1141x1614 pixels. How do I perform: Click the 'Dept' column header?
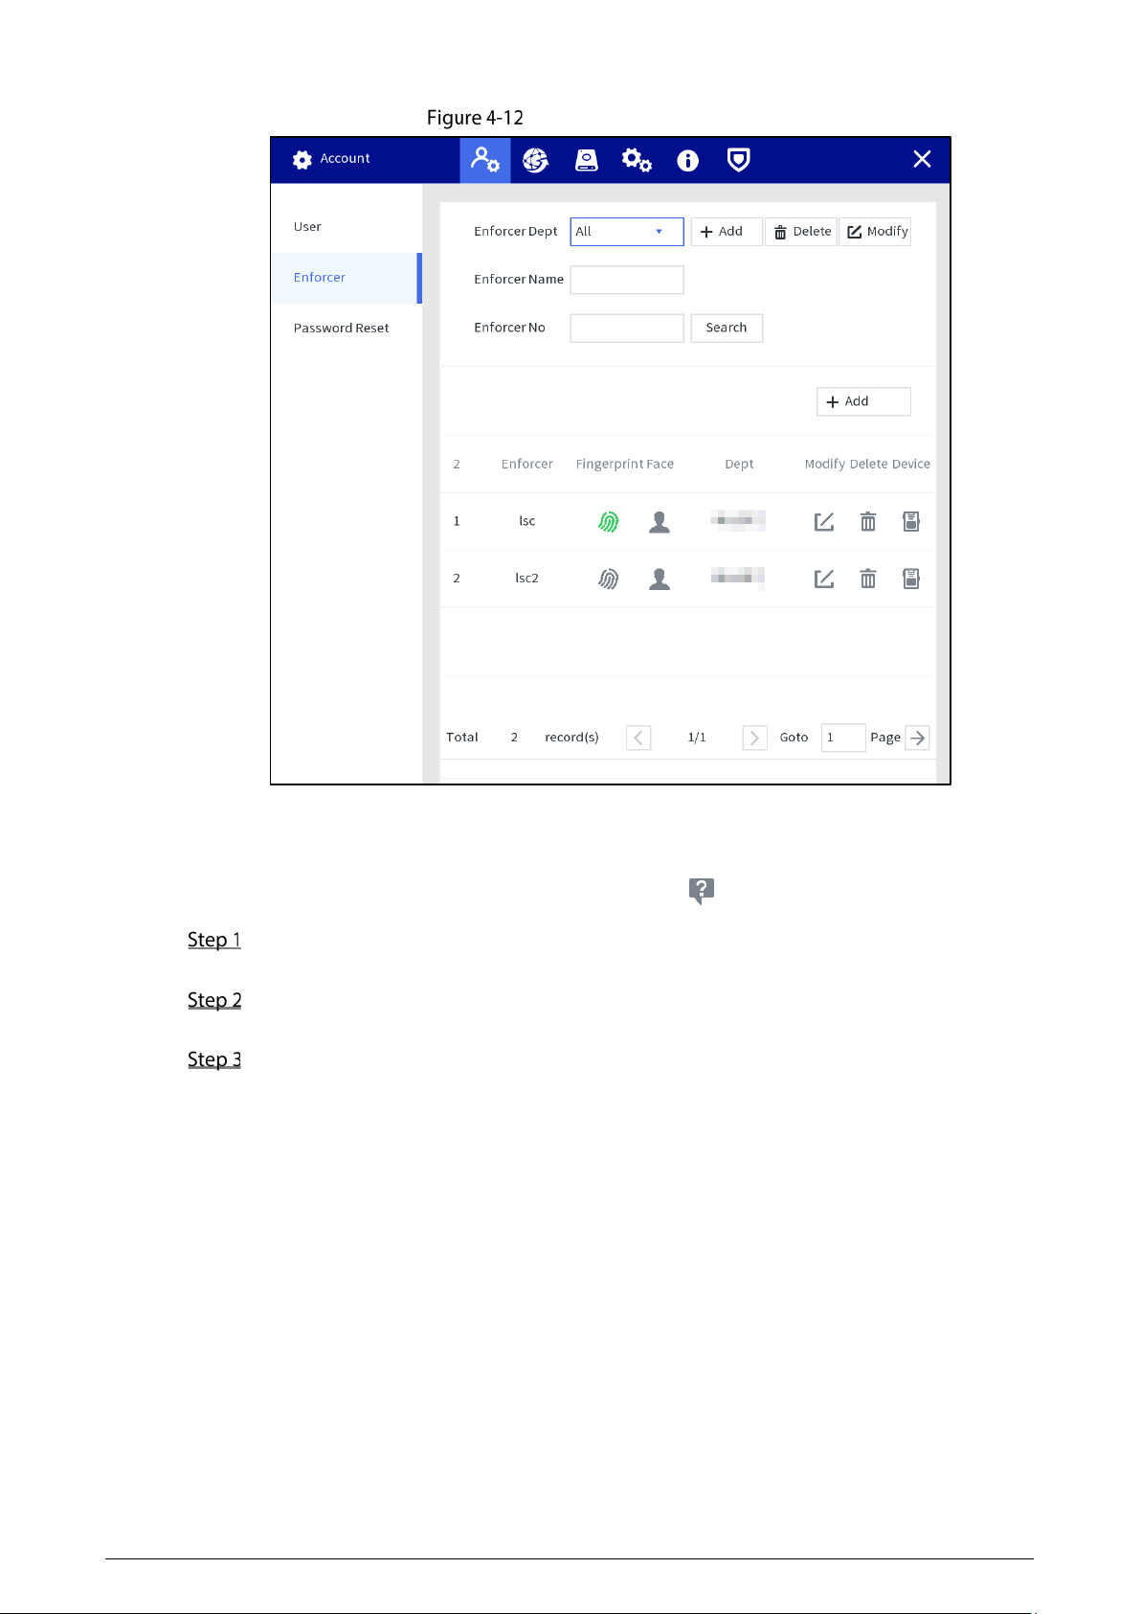[739, 465]
